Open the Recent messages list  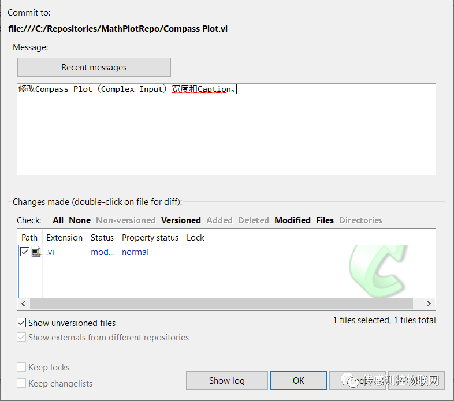(x=94, y=68)
